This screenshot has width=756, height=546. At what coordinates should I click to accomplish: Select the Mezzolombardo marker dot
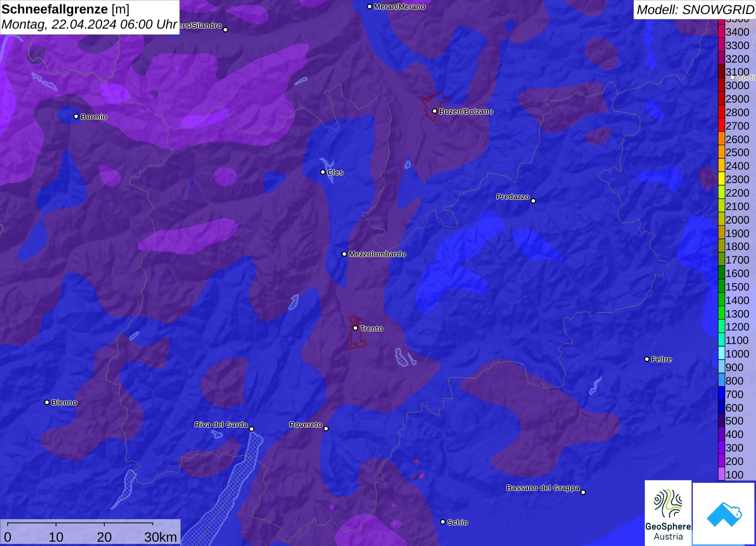(x=345, y=254)
